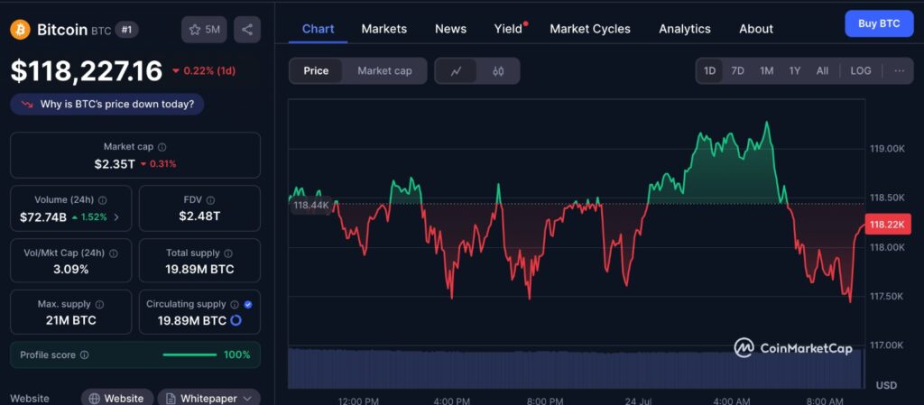Screen dimensions: 924x405
Task: Click the document icon on Whitepaper
Action: tap(171, 399)
